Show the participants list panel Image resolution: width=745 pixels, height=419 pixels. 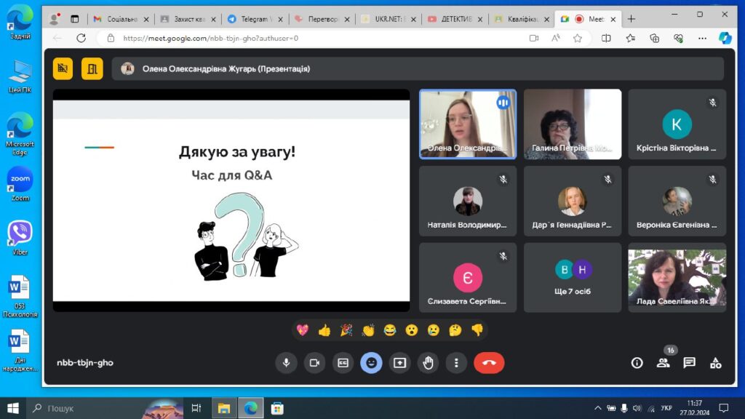click(x=663, y=362)
